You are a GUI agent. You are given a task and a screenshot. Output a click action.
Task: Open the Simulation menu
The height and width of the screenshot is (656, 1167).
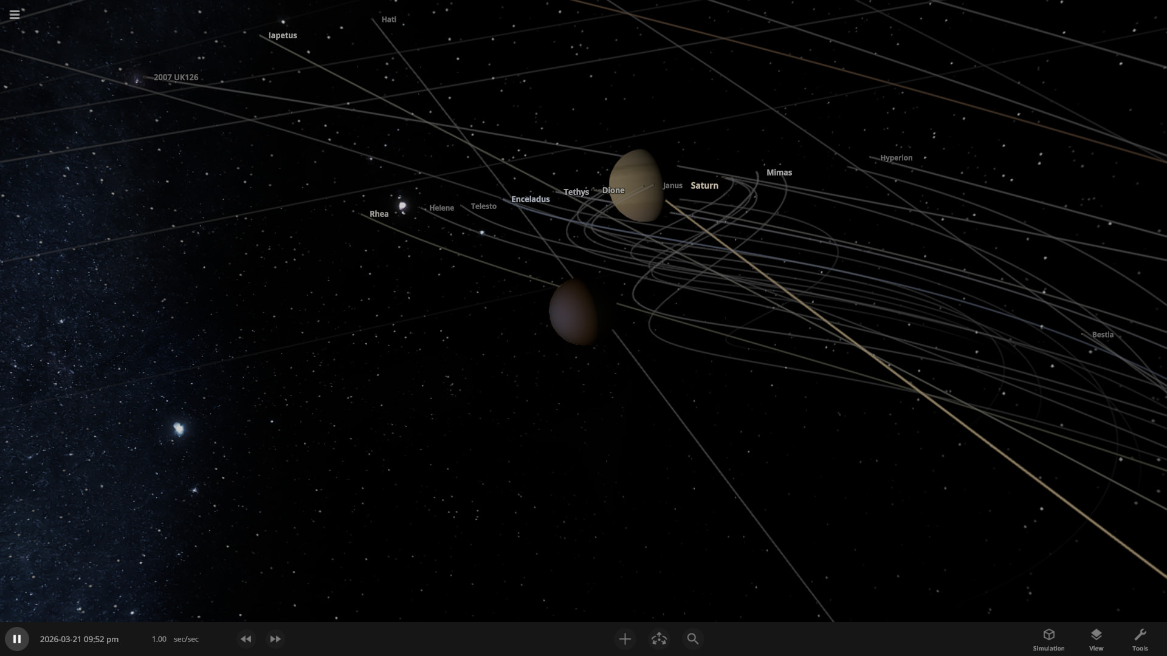(x=1048, y=640)
